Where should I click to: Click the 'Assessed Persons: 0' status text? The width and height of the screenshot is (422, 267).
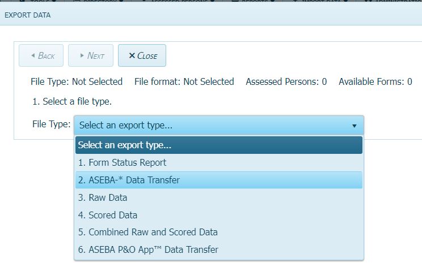coord(286,81)
